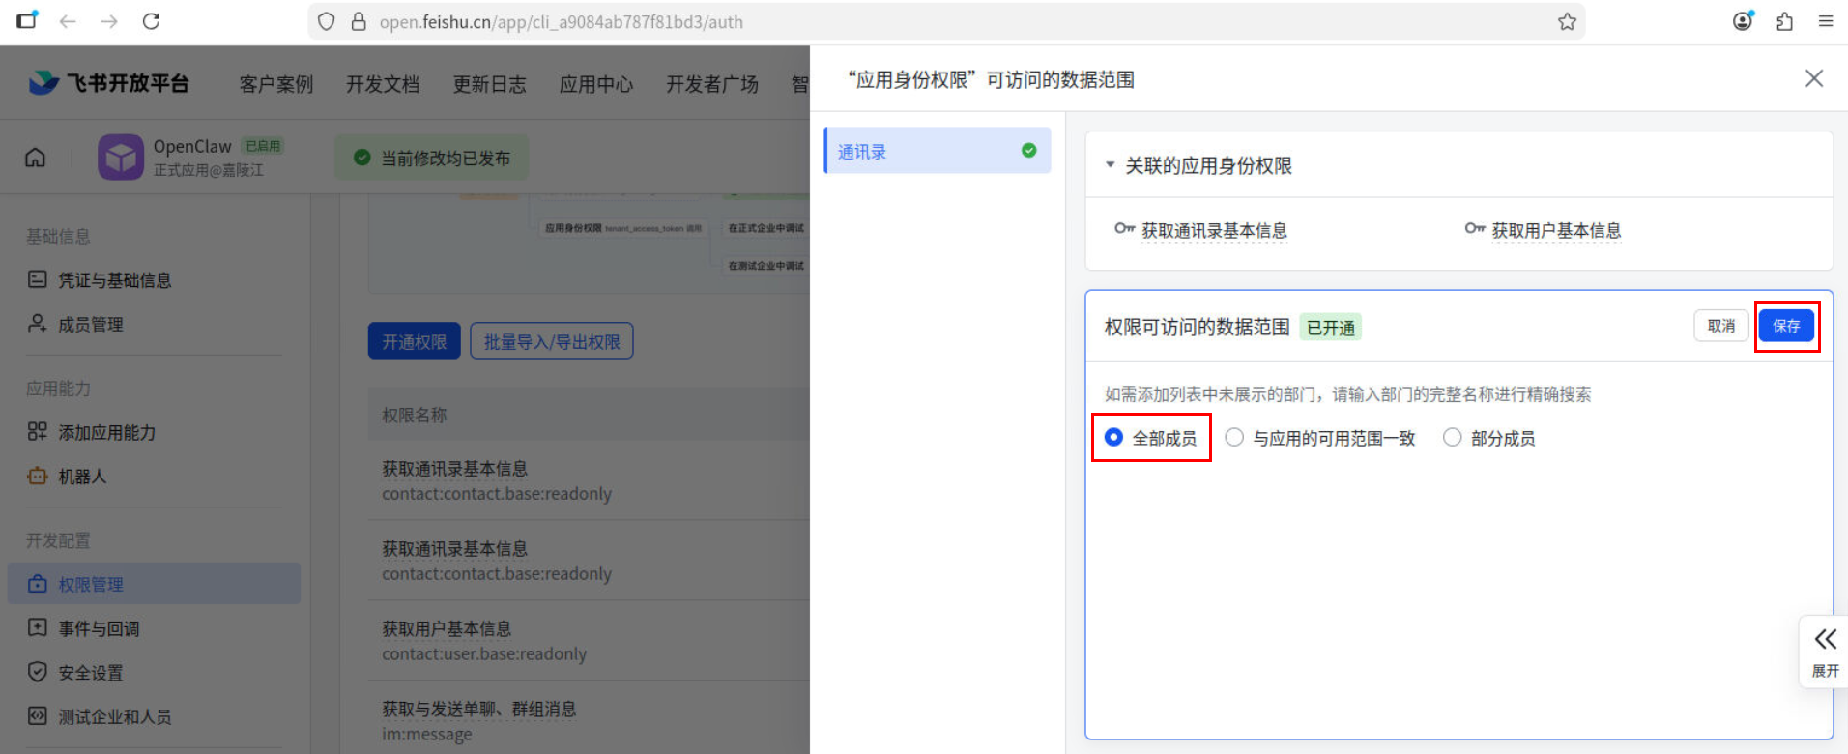Open the browser sidebar tabs icon
This screenshot has height=754, width=1848.
(x=27, y=20)
